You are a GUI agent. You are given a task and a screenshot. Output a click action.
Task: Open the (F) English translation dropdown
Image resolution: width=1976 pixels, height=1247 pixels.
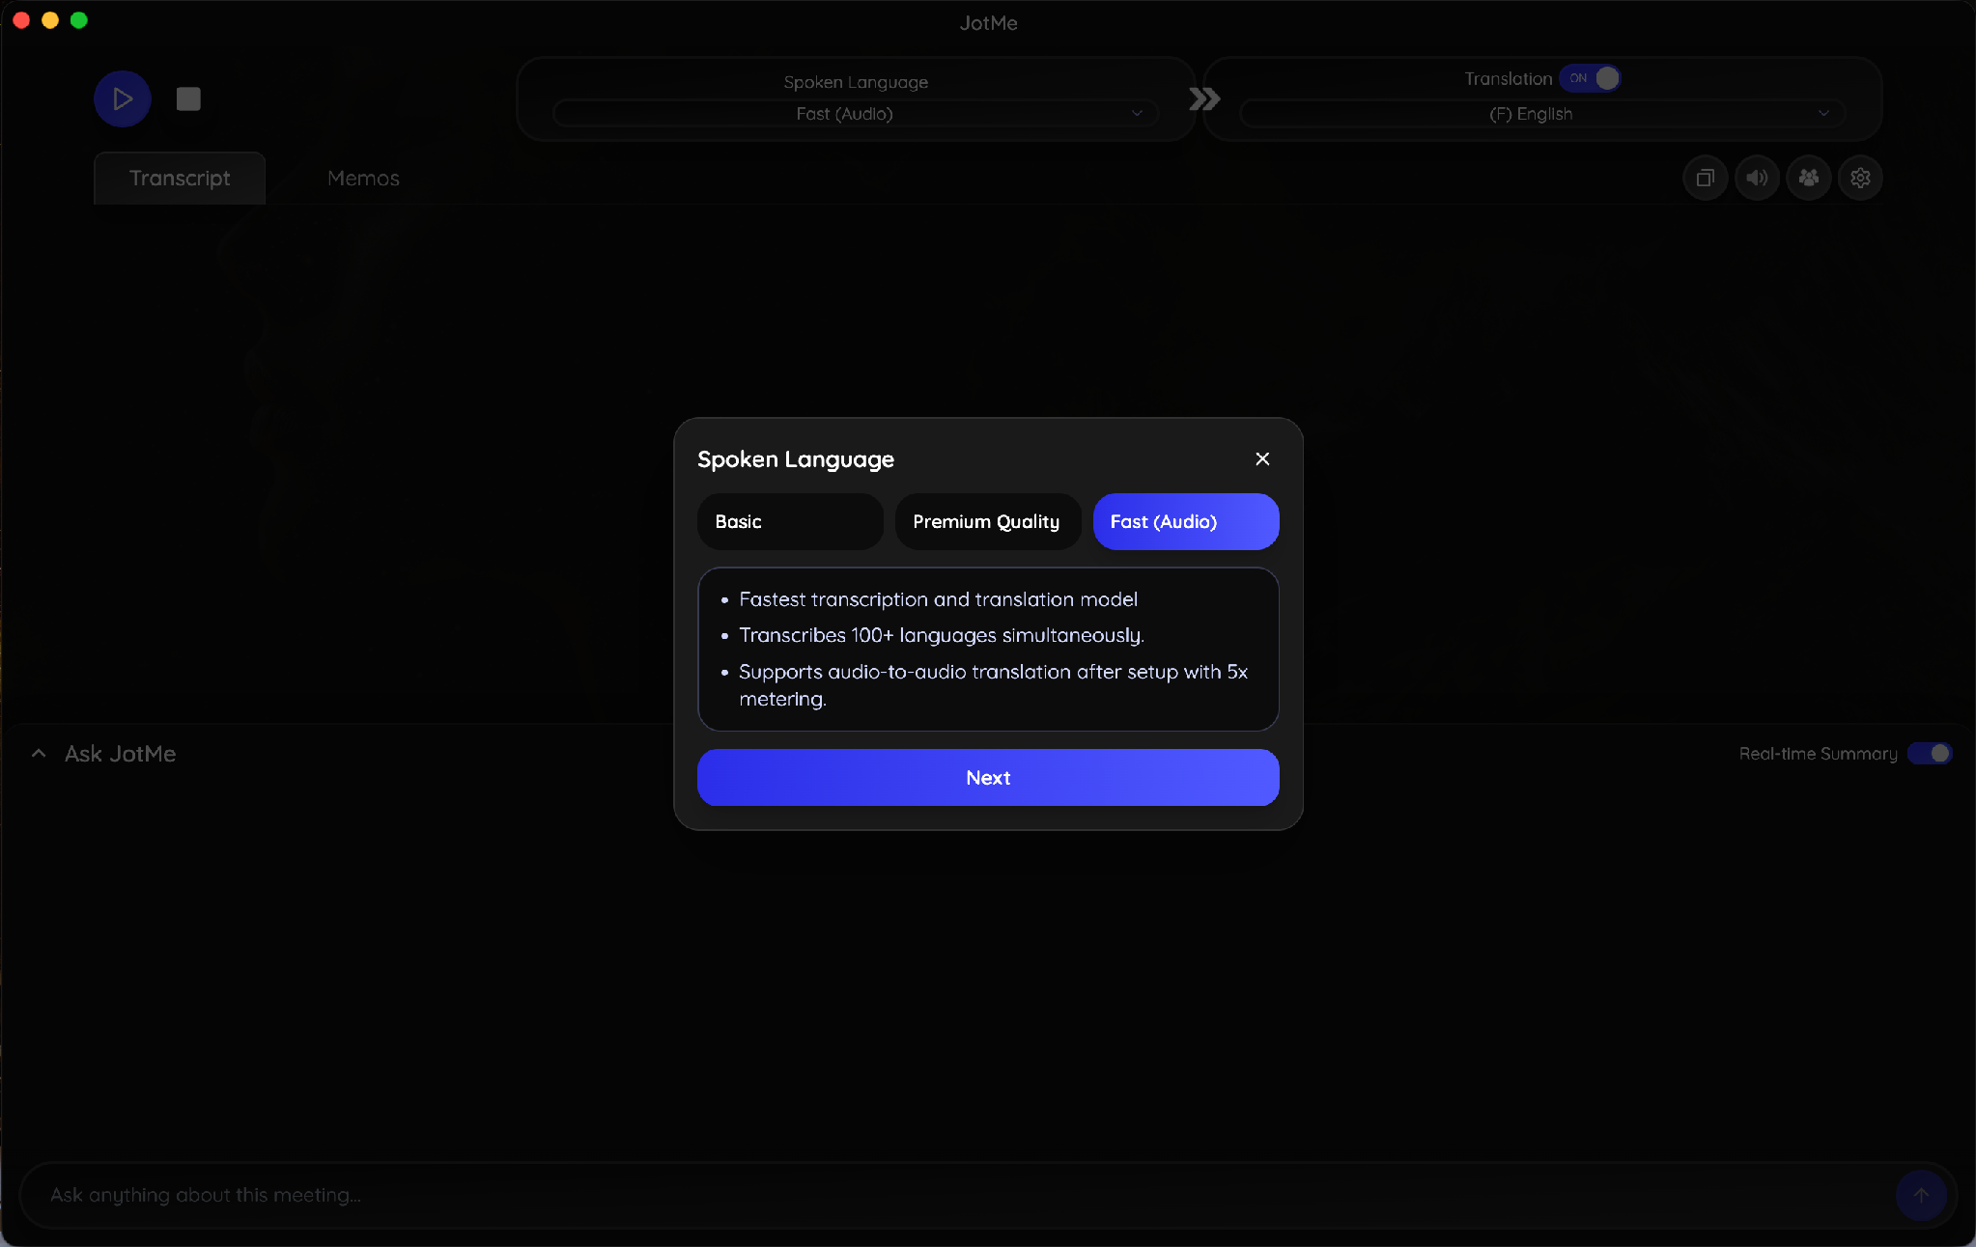pyautogui.click(x=1542, y=114)
